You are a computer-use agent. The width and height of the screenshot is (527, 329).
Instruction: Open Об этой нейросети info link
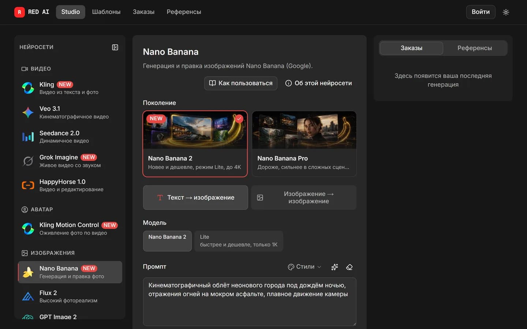[x=318, y=83]
